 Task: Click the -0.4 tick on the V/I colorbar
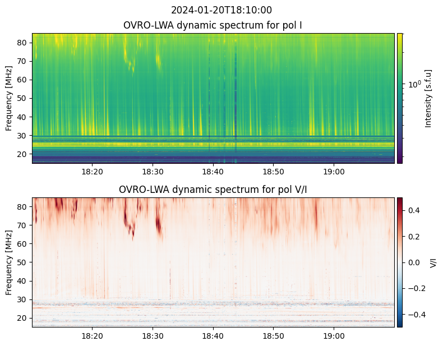(x=414, y=314)
